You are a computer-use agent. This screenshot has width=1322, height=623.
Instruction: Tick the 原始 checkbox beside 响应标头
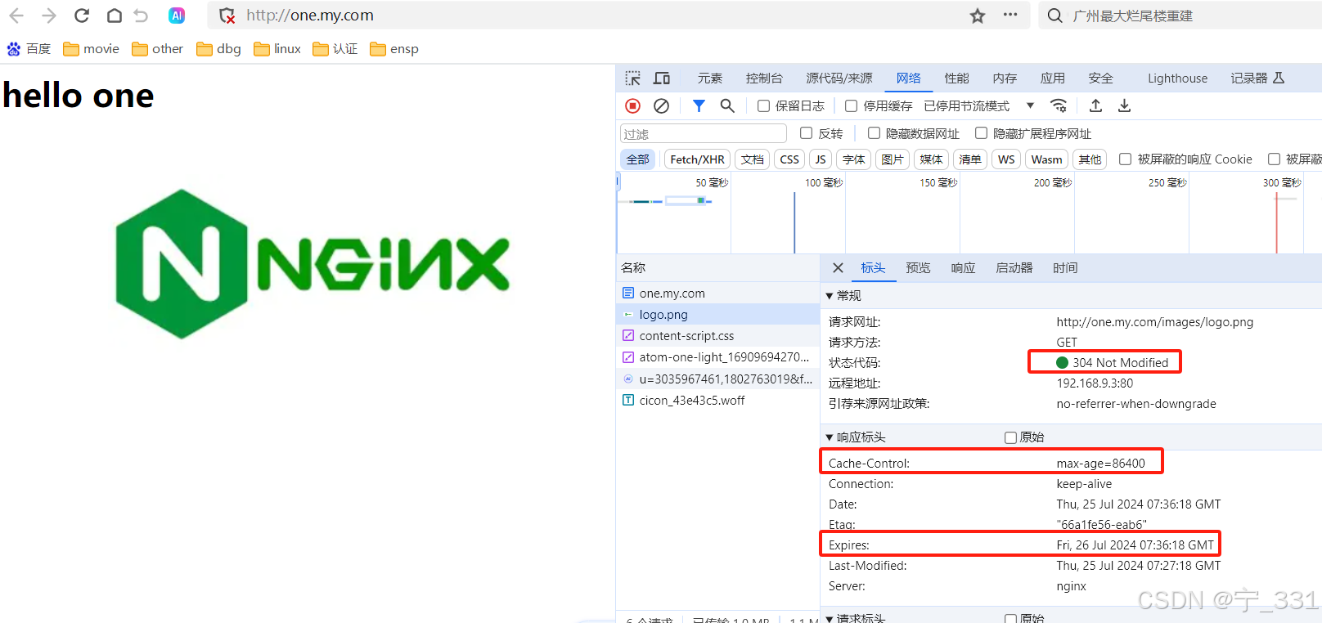1010,437
